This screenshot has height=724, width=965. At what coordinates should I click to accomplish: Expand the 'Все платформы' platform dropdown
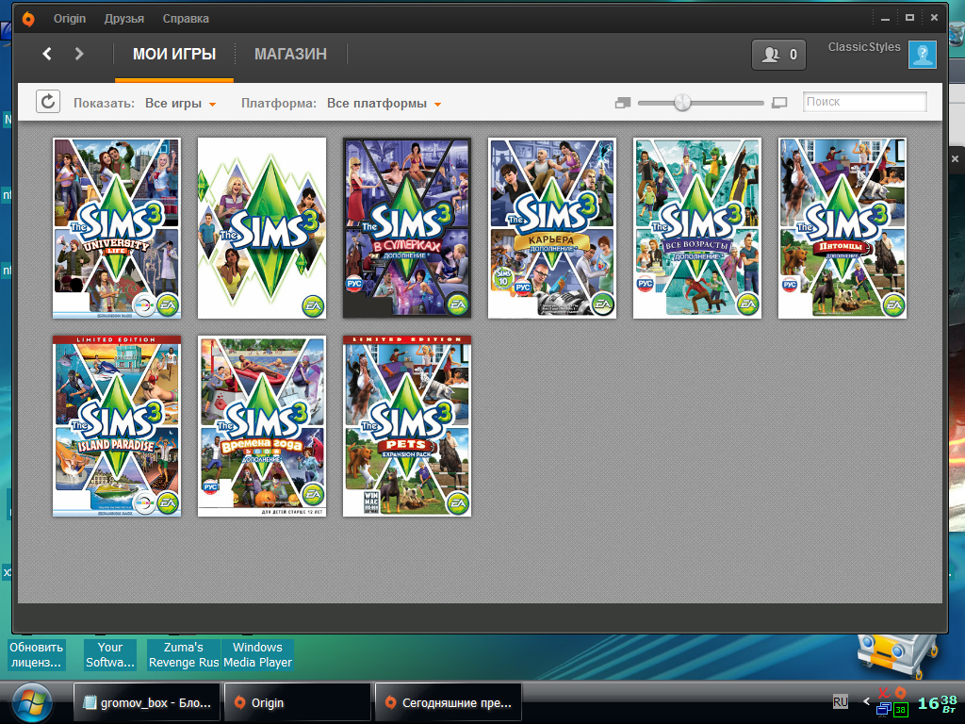coord(384,104)
